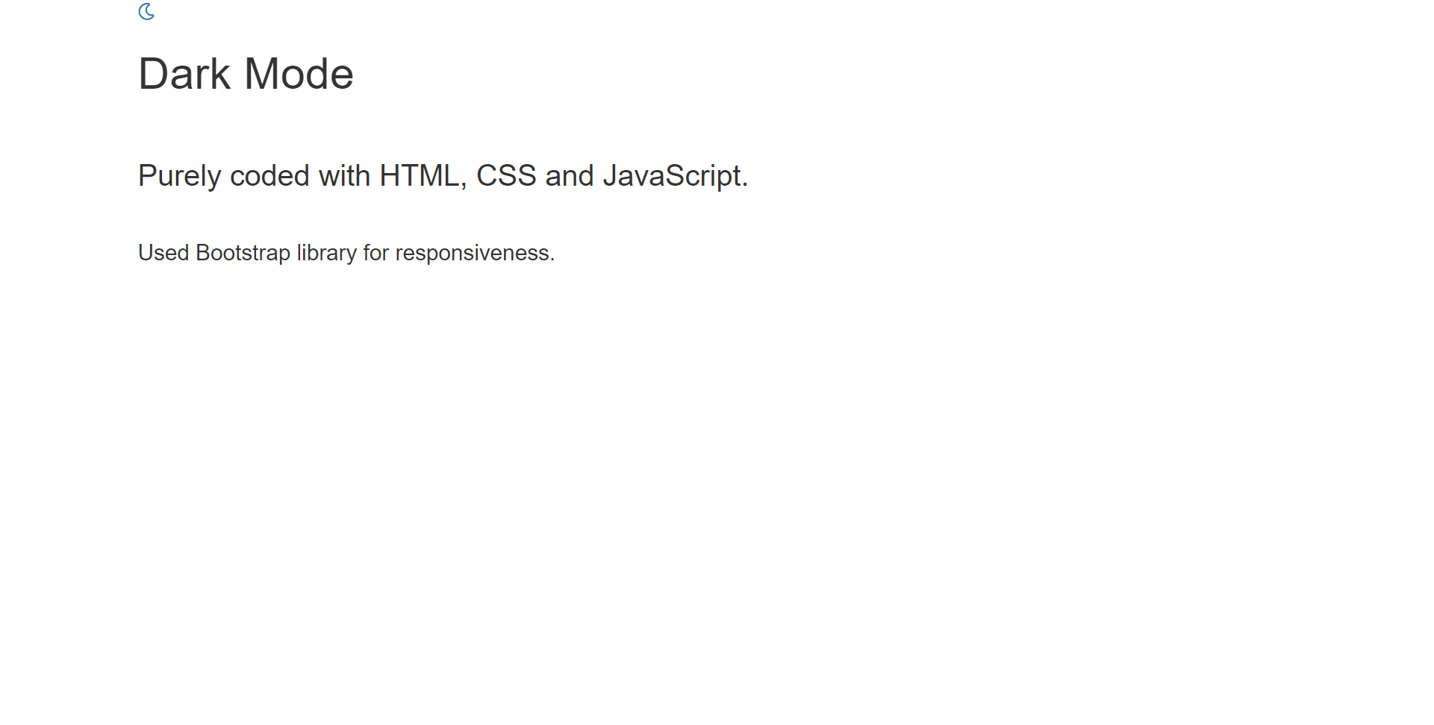
Task: Click the "Dark Mode" heading
Action: pos(246,75)
